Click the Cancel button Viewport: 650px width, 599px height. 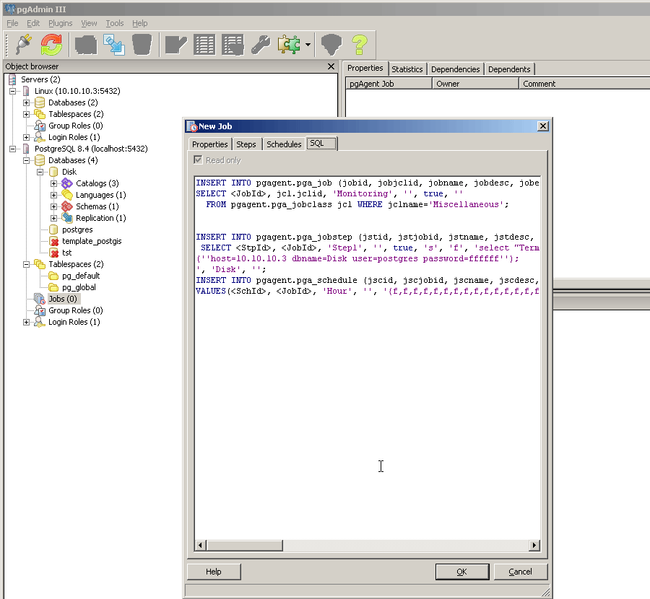[520, 572]
